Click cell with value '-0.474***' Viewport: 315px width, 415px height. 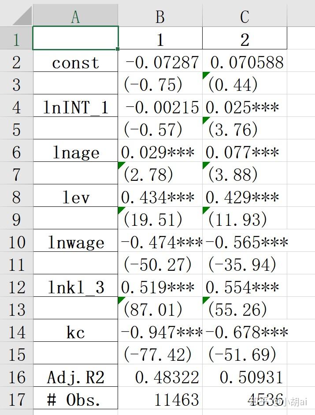(x=160, y=241)
